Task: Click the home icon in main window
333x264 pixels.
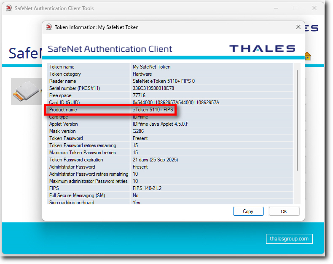Action: [308, 56]
